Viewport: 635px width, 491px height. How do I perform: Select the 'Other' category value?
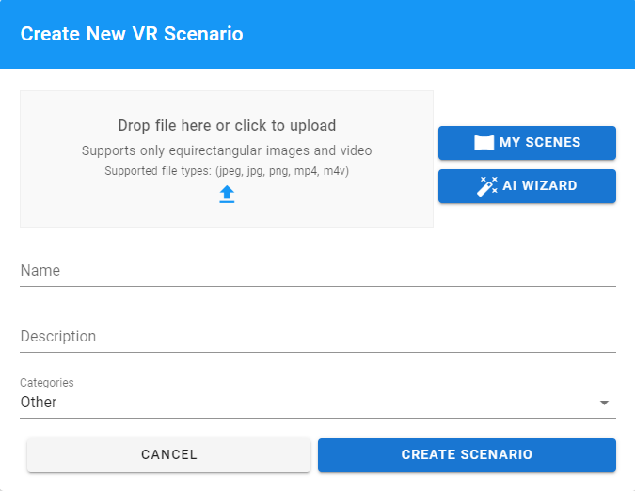(x=40, y=403)
